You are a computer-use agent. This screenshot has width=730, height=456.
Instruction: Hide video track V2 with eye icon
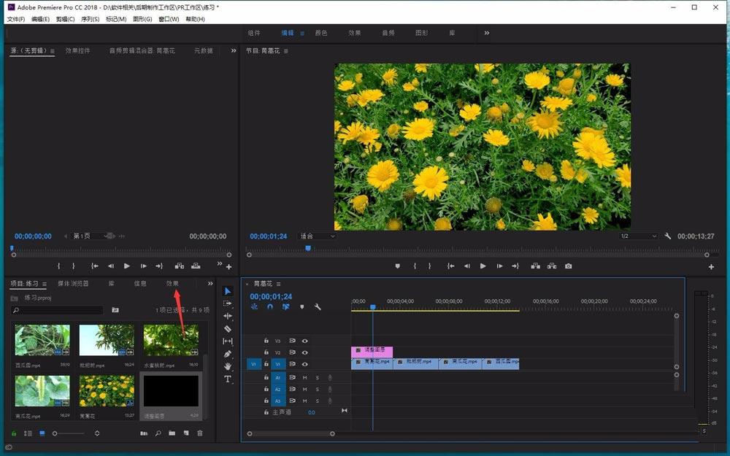coord(305,352)
